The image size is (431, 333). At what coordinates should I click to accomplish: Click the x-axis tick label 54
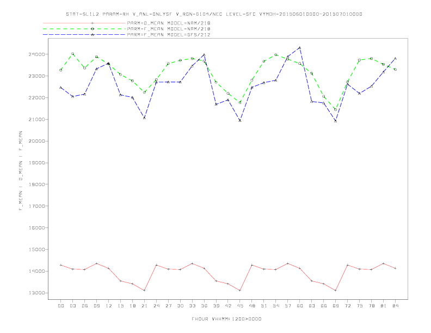click(276, 306)
